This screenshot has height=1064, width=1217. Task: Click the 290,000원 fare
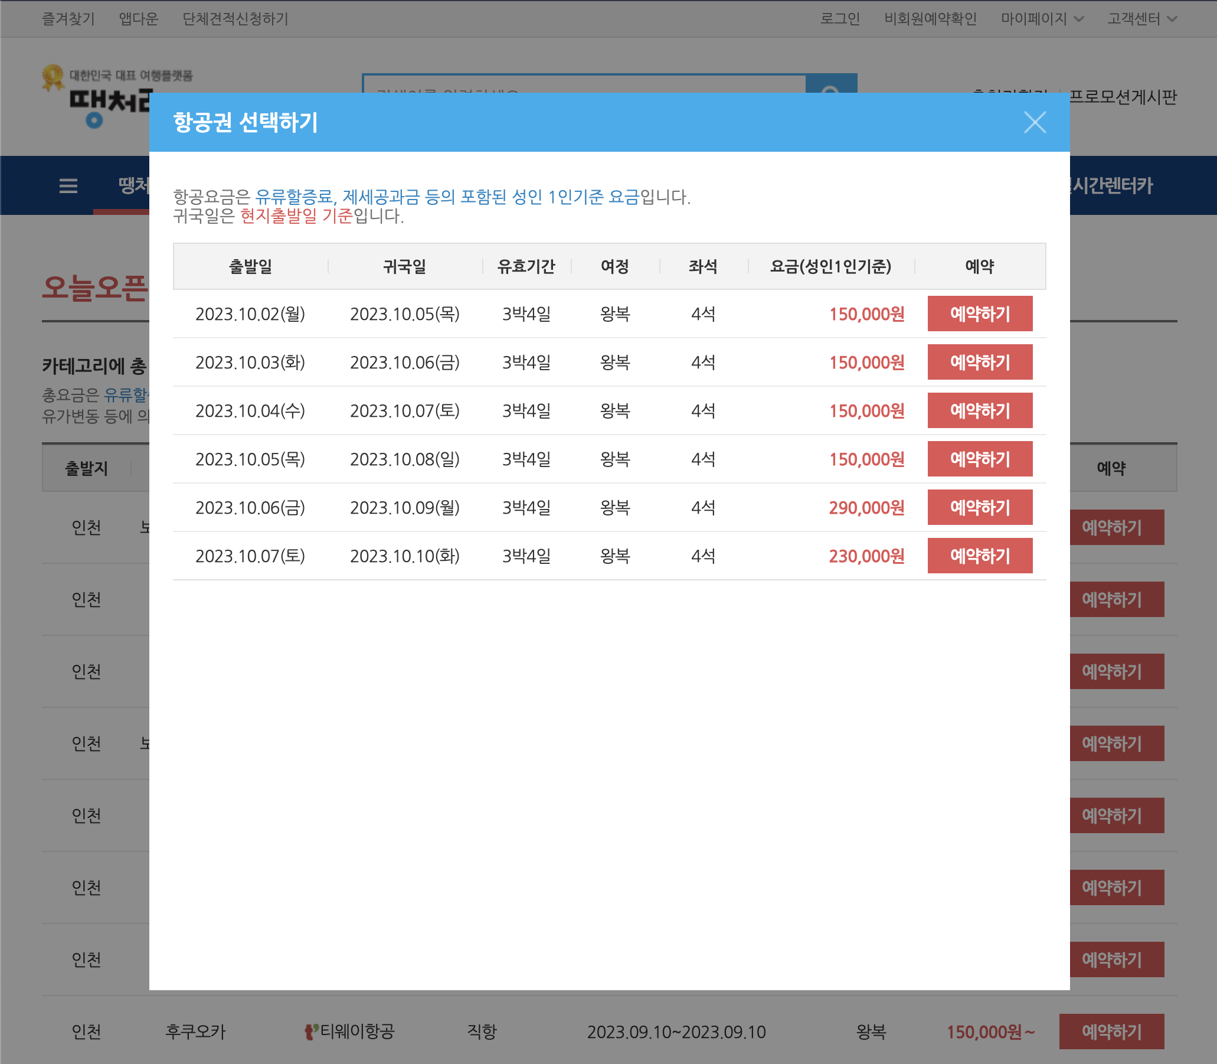[x=866, y=508]
